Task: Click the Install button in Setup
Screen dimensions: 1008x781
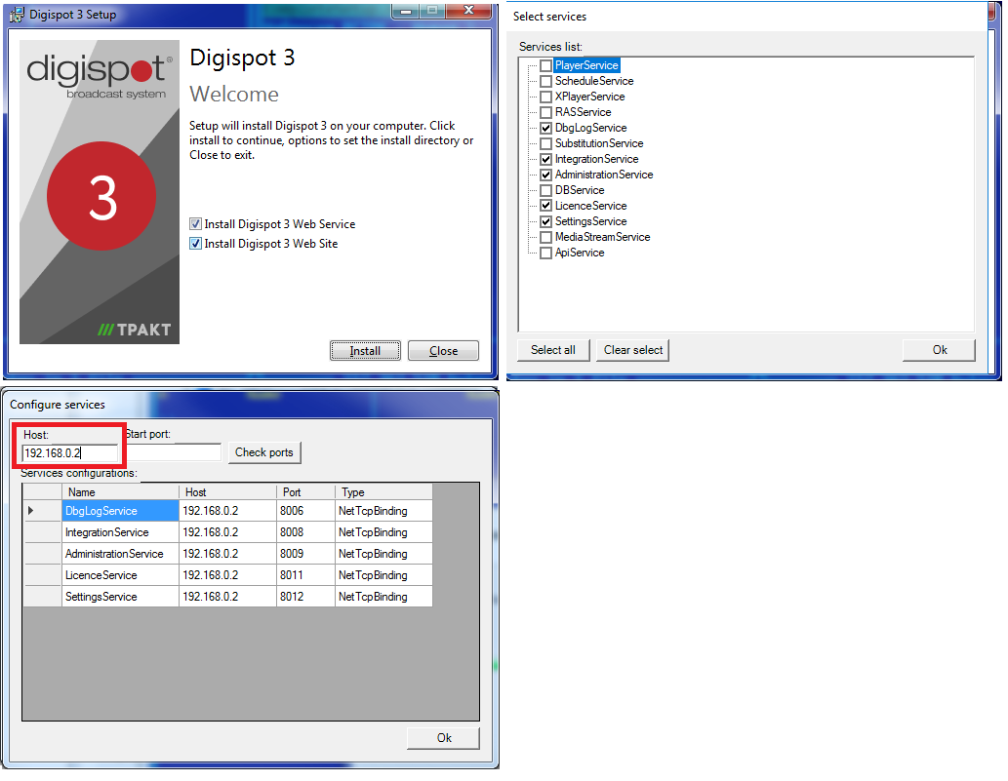Action: 365,351
